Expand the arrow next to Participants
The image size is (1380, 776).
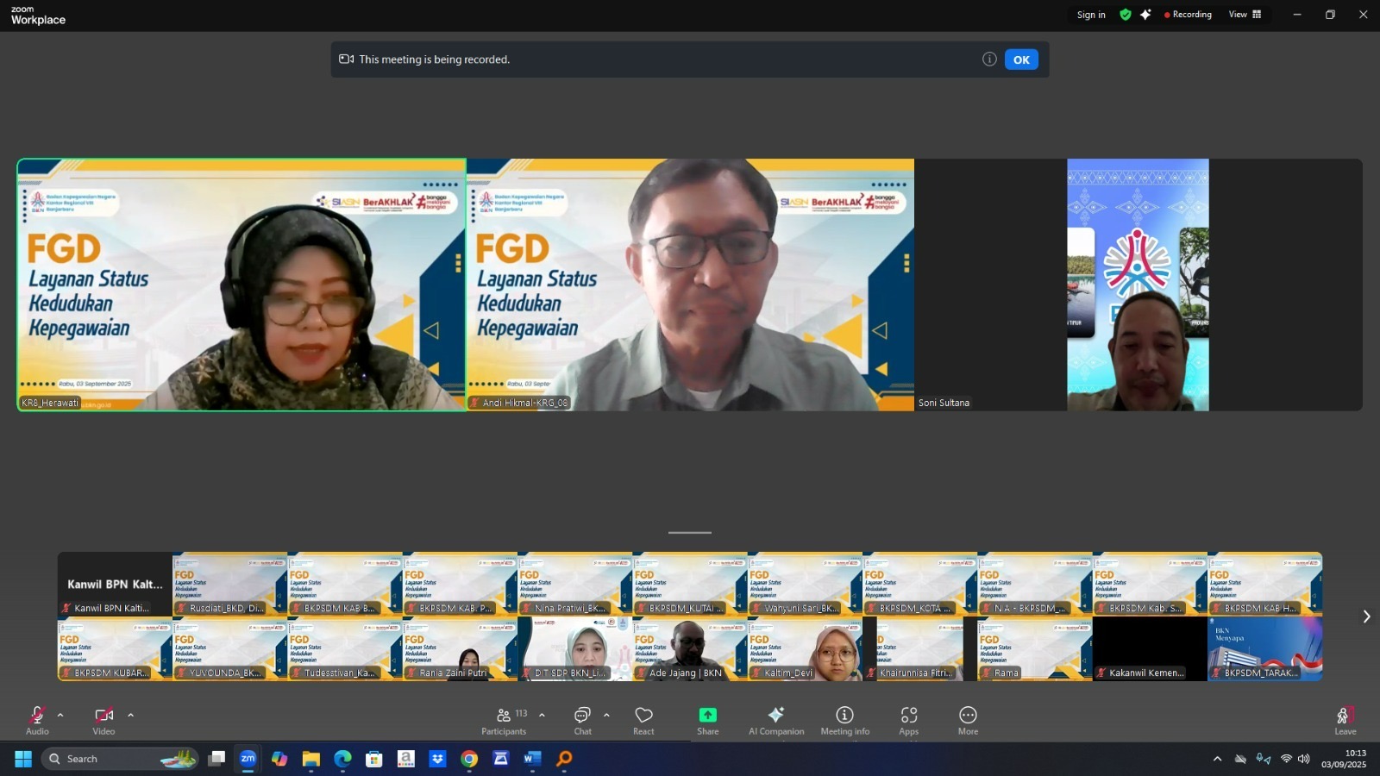click(x=542, y=715)
